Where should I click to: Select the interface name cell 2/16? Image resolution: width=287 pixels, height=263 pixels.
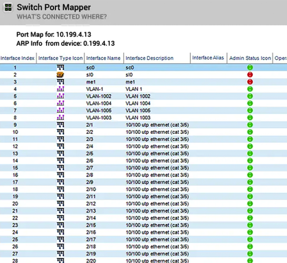[x=91, y=232]
